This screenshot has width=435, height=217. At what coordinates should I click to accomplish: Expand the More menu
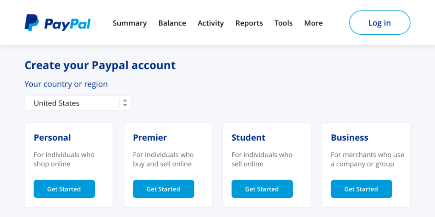(x=313, y=23)
